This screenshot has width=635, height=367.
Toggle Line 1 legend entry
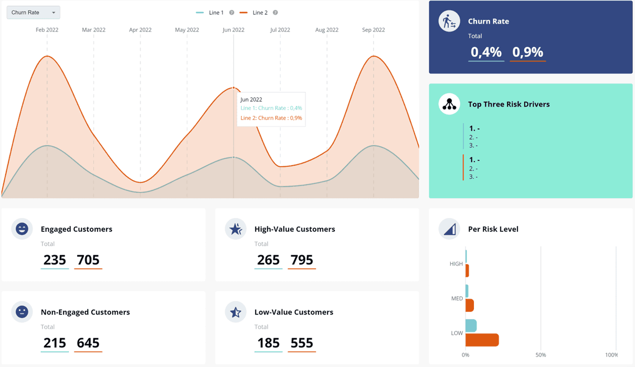coord(210,13)
